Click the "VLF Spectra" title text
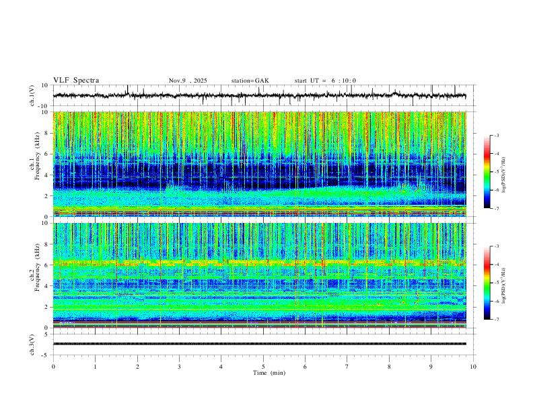 (x=76, y=81)
